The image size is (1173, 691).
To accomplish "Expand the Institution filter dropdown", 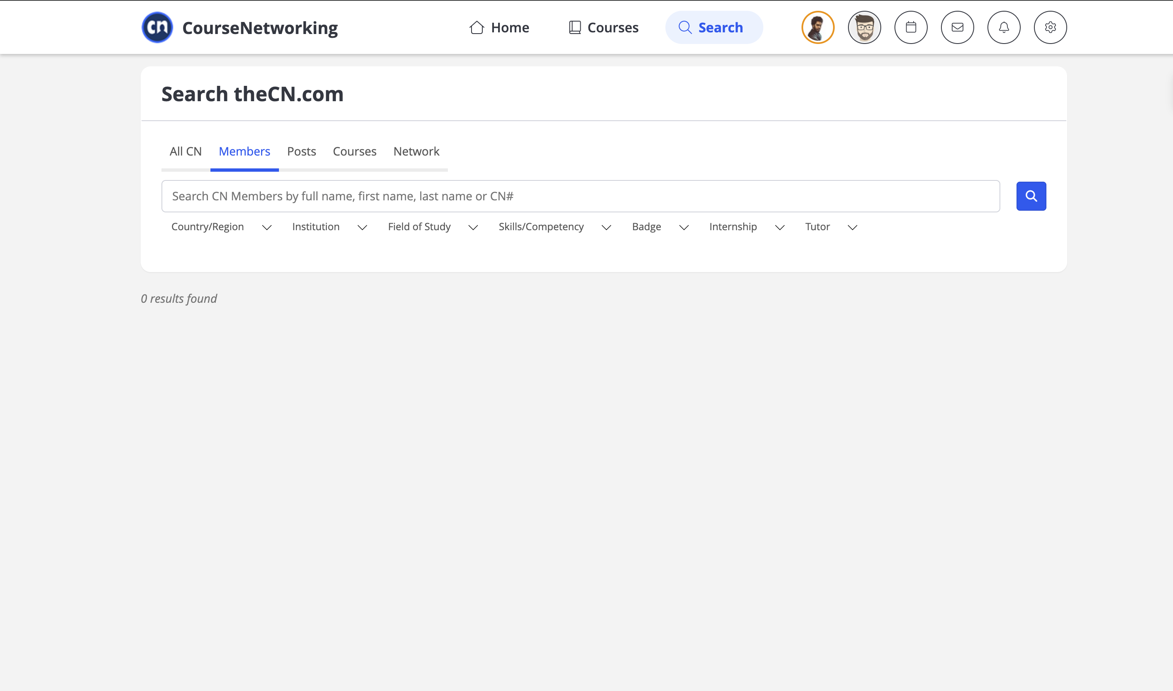I will click(x=330, y=227).
